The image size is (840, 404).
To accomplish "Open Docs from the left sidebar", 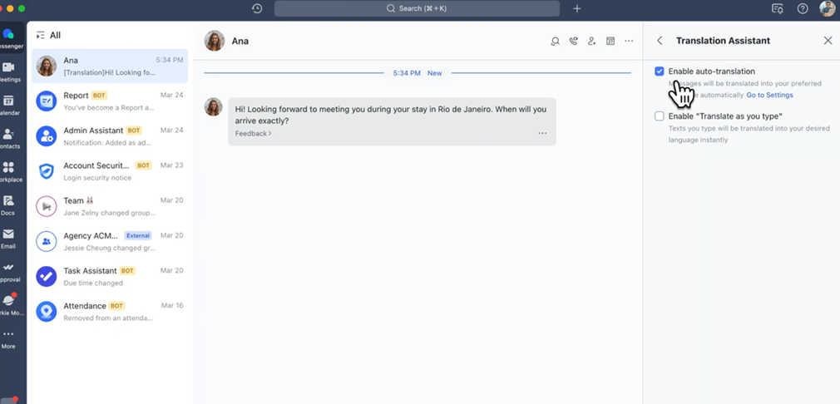I will 8,204.
